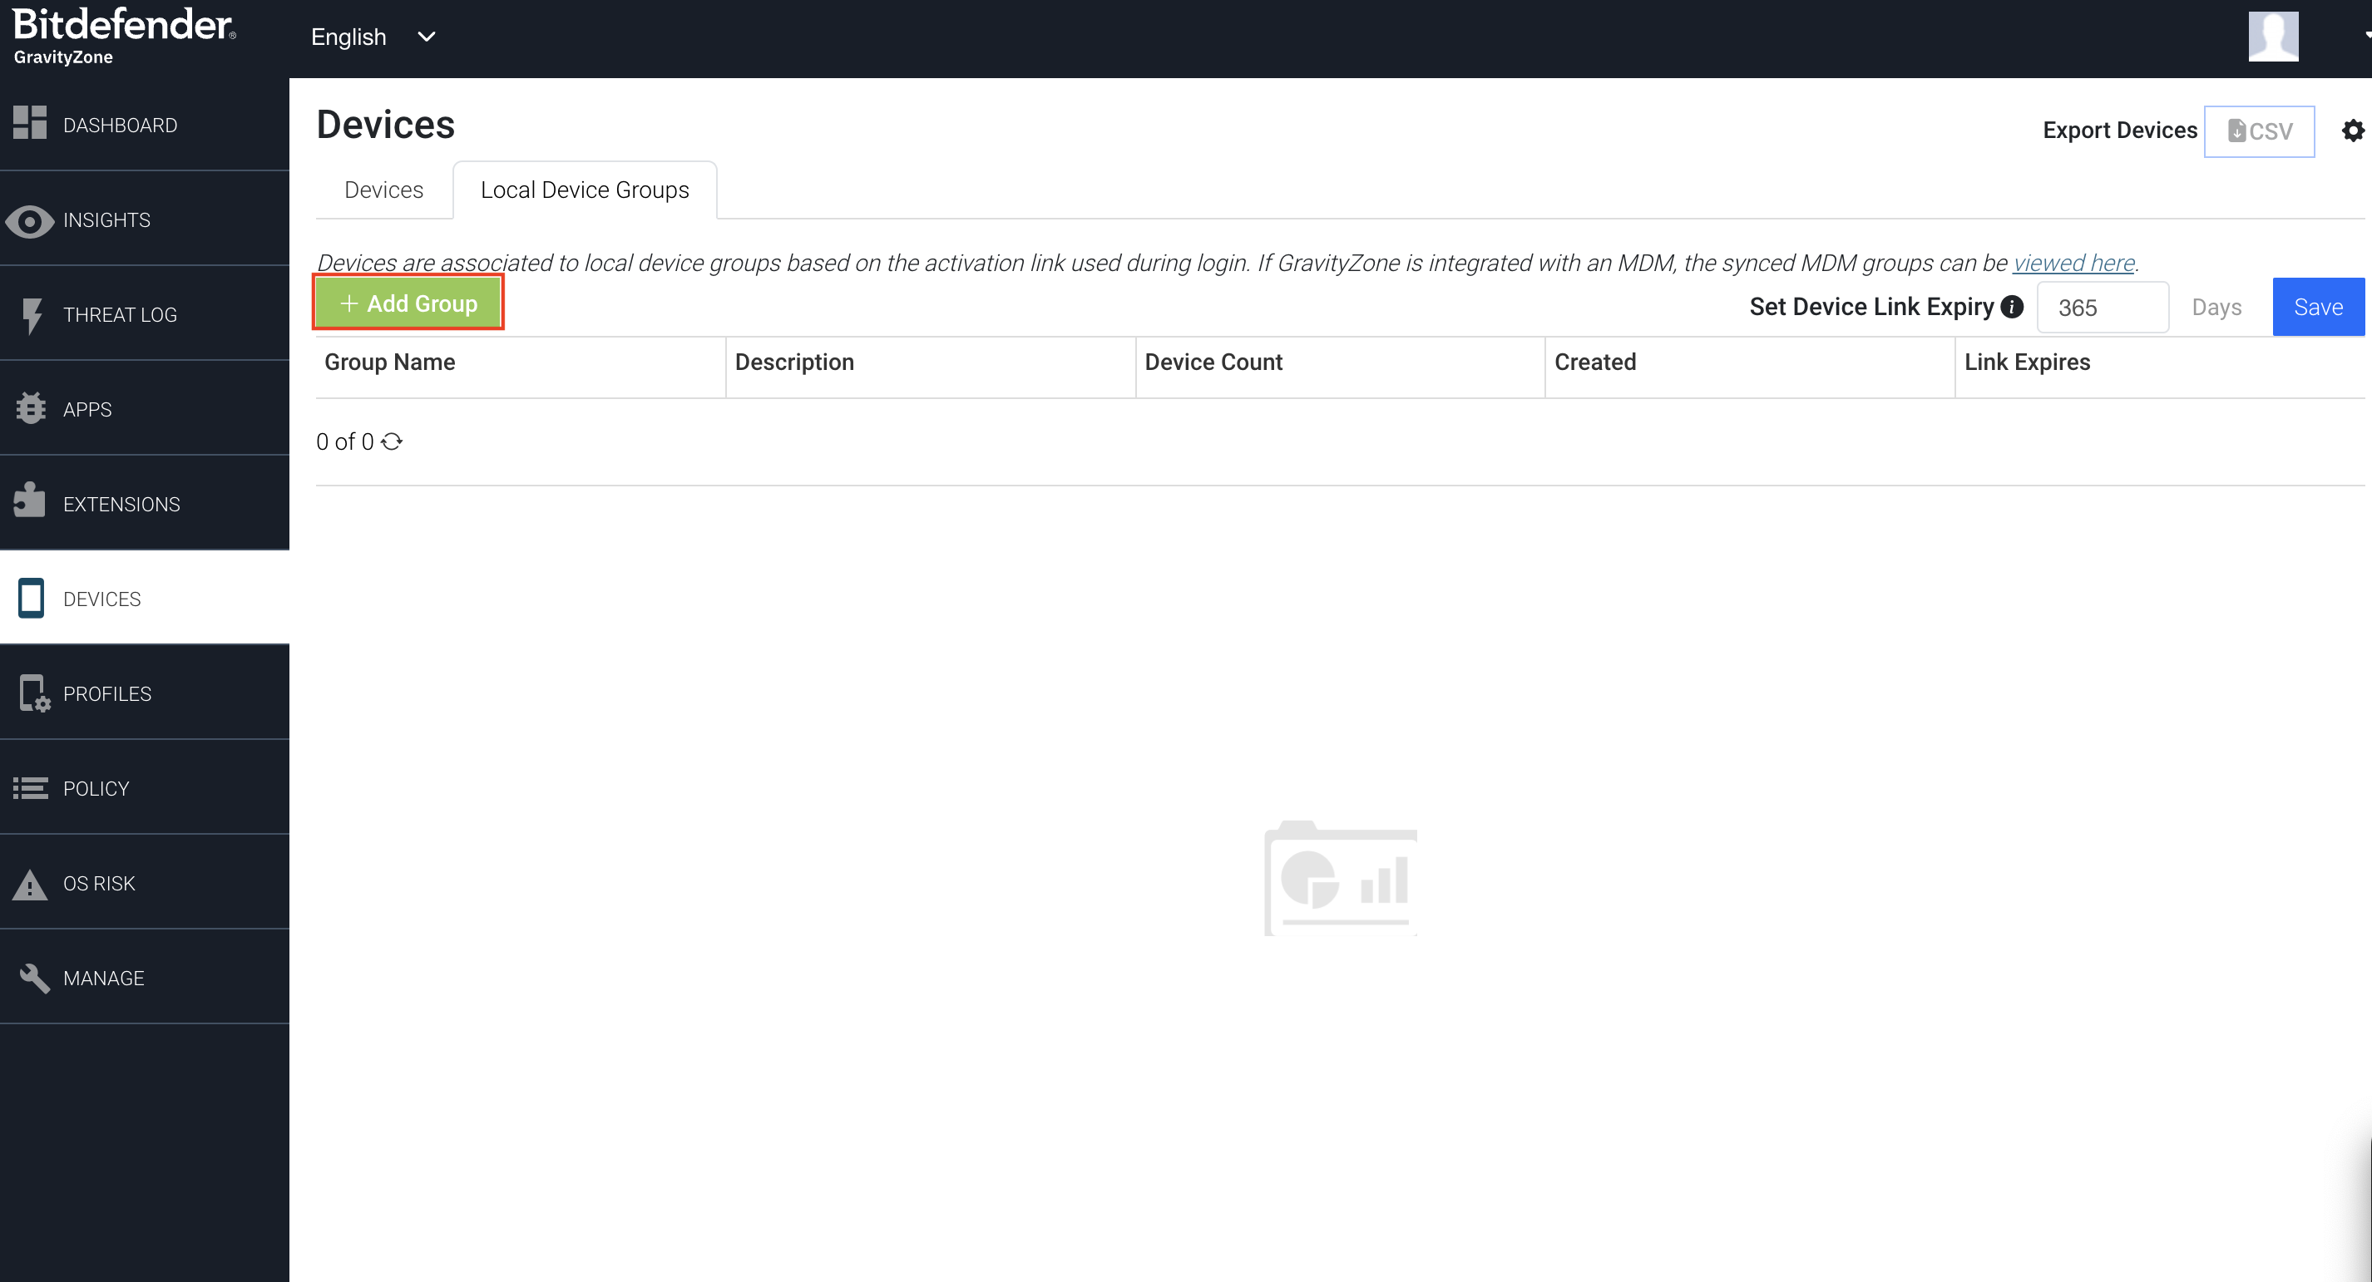Export devices with the CSV button
Viewport: 2372px width, 1282px height.
coord(2259,131)
